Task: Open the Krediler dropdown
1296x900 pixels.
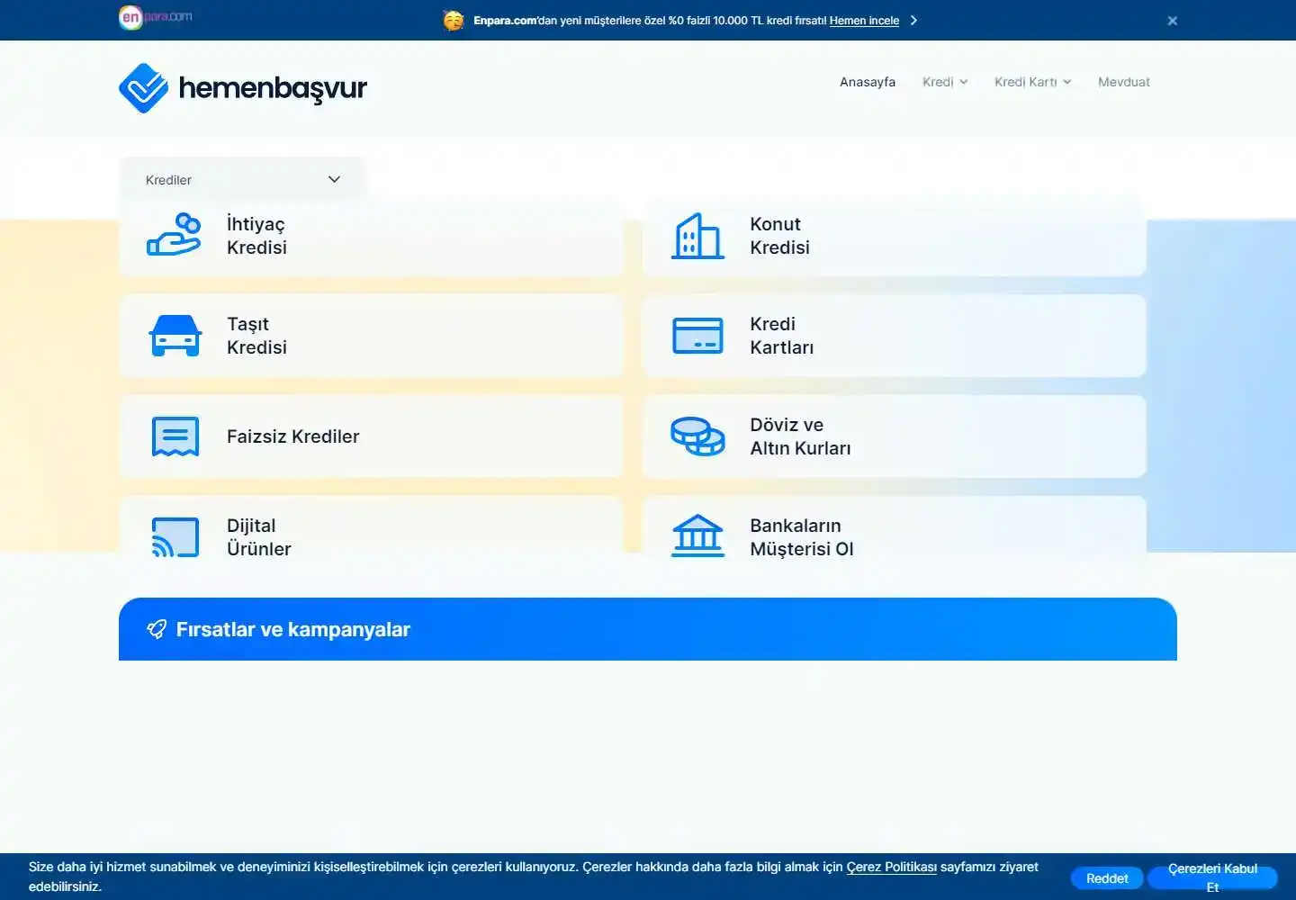Action: click(x=243, y=179)
